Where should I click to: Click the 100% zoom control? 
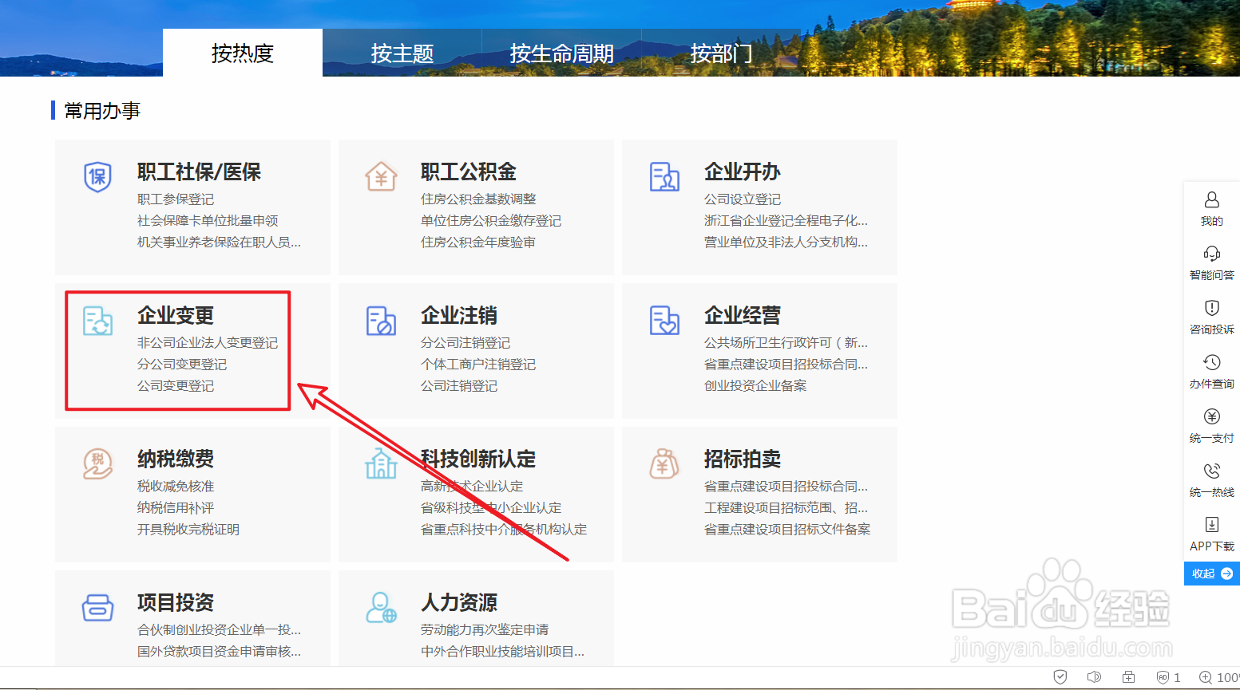coord(1224,676)
